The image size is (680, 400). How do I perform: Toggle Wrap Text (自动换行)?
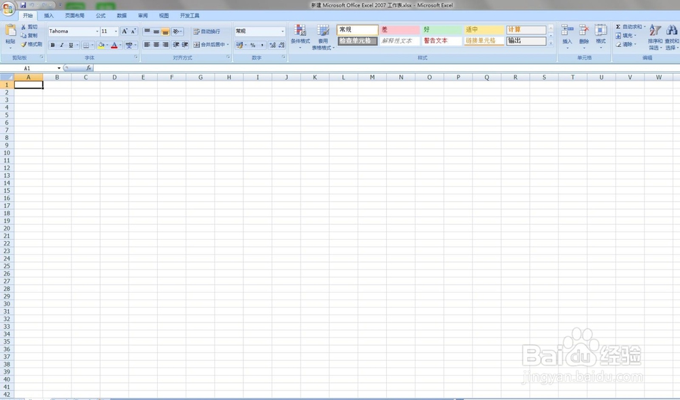pos(207,31)
